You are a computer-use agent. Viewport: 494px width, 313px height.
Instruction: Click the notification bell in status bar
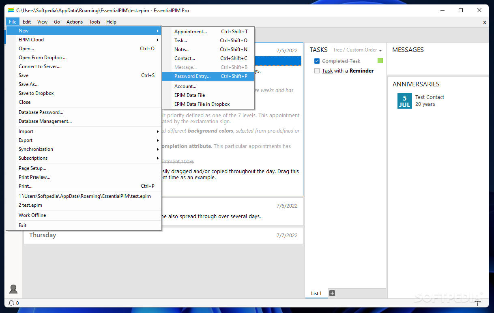(x=11, y=303)
